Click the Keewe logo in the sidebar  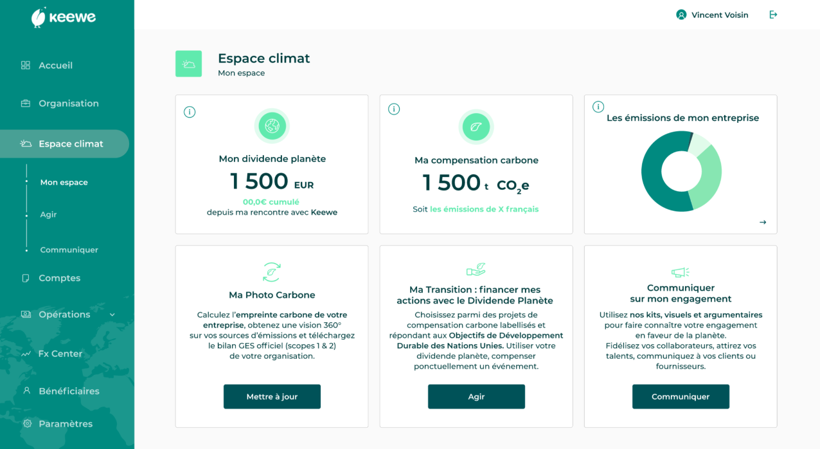pyautogui.click(x=64, y=17)
